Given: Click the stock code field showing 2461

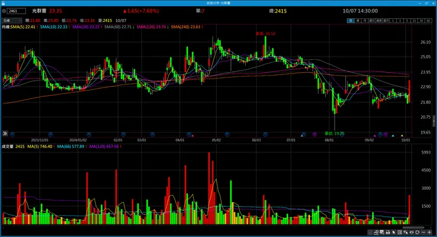Looking at the screenshot, I should pyautogui.click(x=17, y=11).
